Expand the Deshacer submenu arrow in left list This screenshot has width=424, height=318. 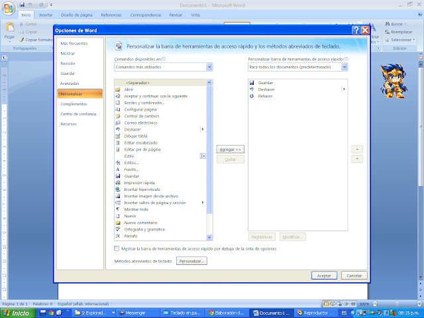(x=203, y=129)
